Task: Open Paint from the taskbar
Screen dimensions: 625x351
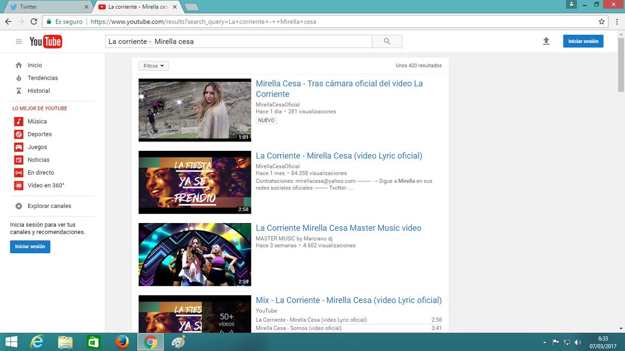Action: coord(179,342)
